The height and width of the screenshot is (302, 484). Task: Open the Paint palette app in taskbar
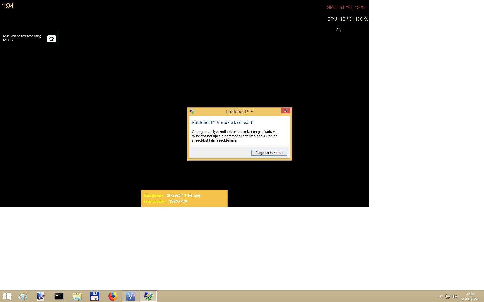(23, 296)
